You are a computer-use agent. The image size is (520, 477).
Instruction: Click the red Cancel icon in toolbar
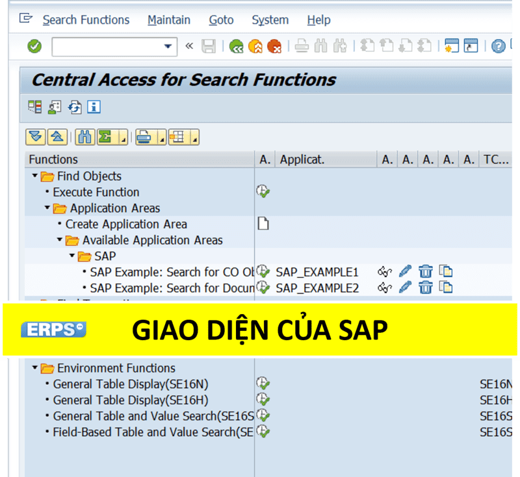coord(274,46)
